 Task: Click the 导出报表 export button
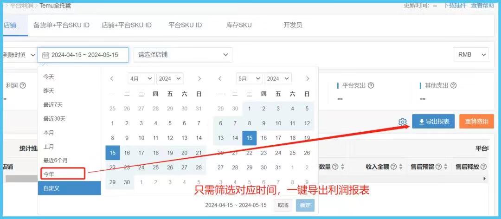[x=433, y=122]
